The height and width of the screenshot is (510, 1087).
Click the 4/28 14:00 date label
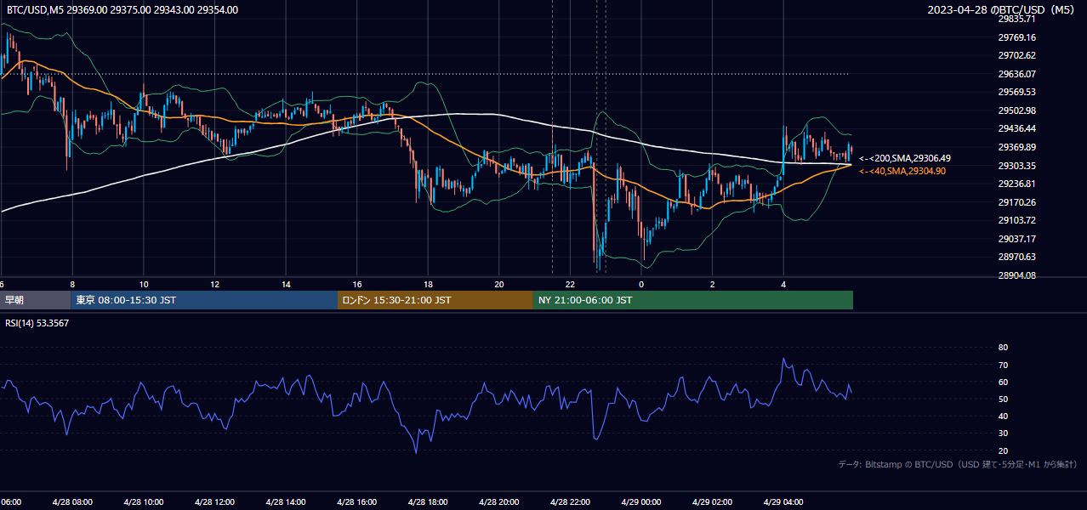click(286, 501)
